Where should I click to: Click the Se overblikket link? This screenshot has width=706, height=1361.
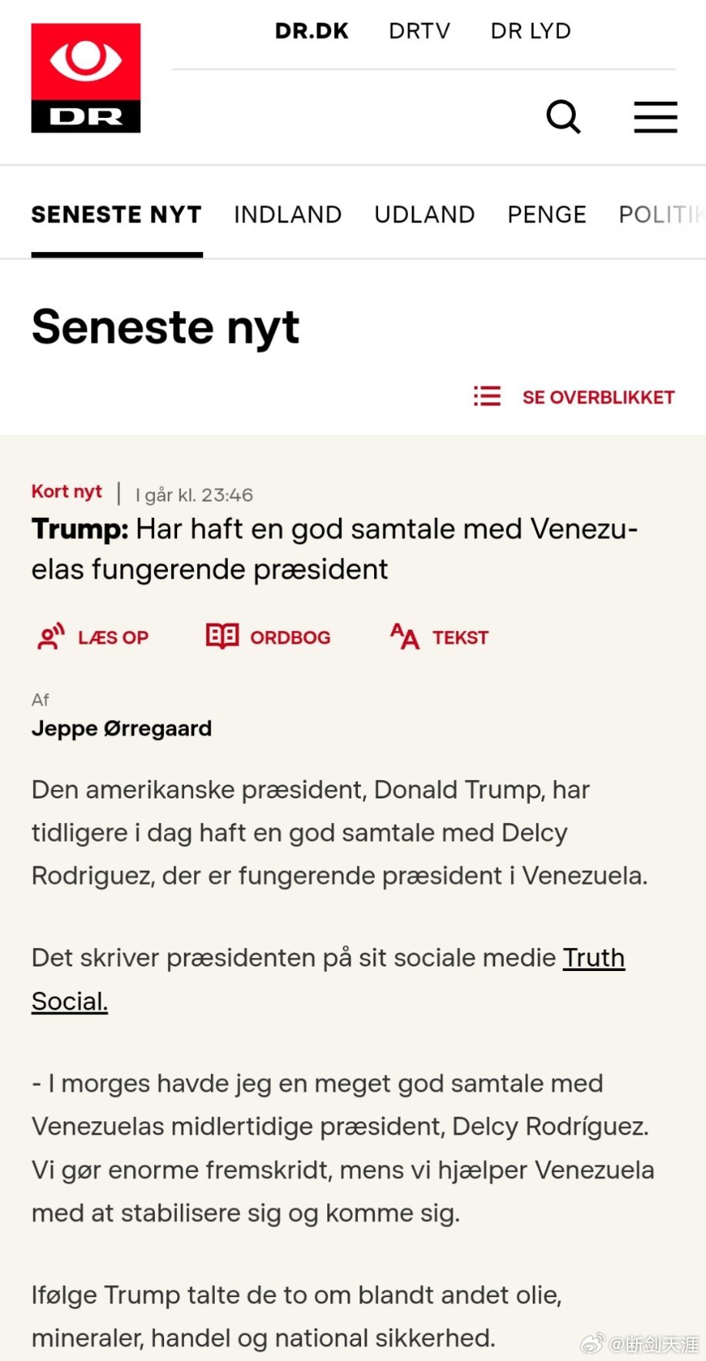(599, 397)
